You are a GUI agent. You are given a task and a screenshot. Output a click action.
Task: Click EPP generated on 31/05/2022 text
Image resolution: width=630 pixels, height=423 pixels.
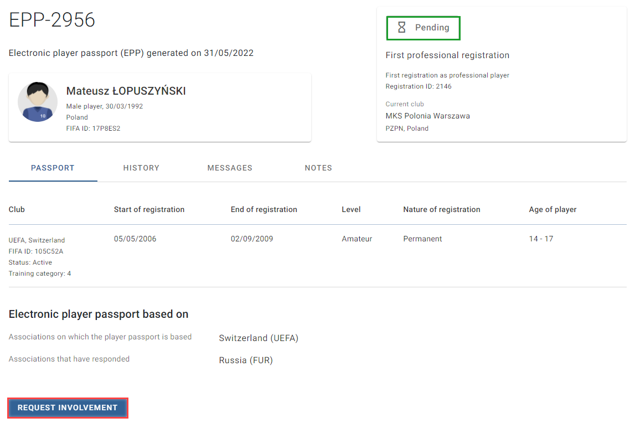pyautogui.click(x=131, y=53)
